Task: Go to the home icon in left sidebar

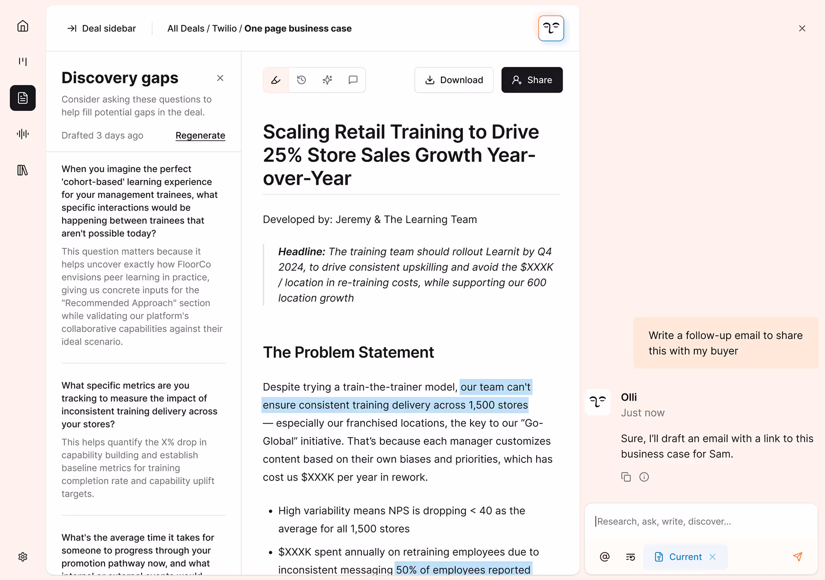Action: pyautogui.click(x=23, y=26)
